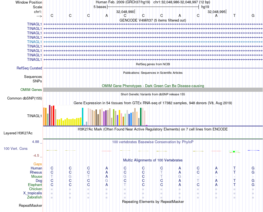Viewport: 263px width, 212px height.
Task: Select the gray OMIM Genes item bar
Action: pyautogui.click(x=153, y=90)
